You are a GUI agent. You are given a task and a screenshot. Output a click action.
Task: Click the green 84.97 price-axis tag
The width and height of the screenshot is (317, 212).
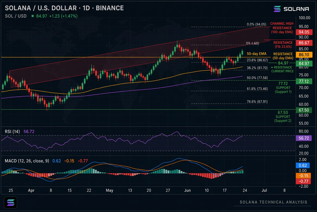[x=304, y=64]
